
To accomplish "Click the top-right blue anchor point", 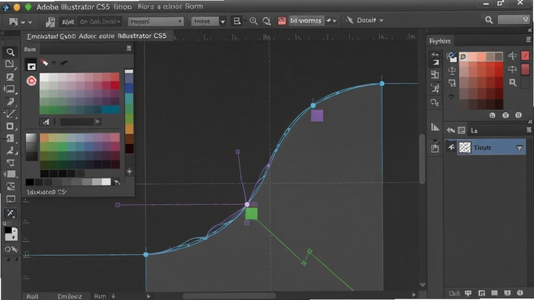I will 382,83.
